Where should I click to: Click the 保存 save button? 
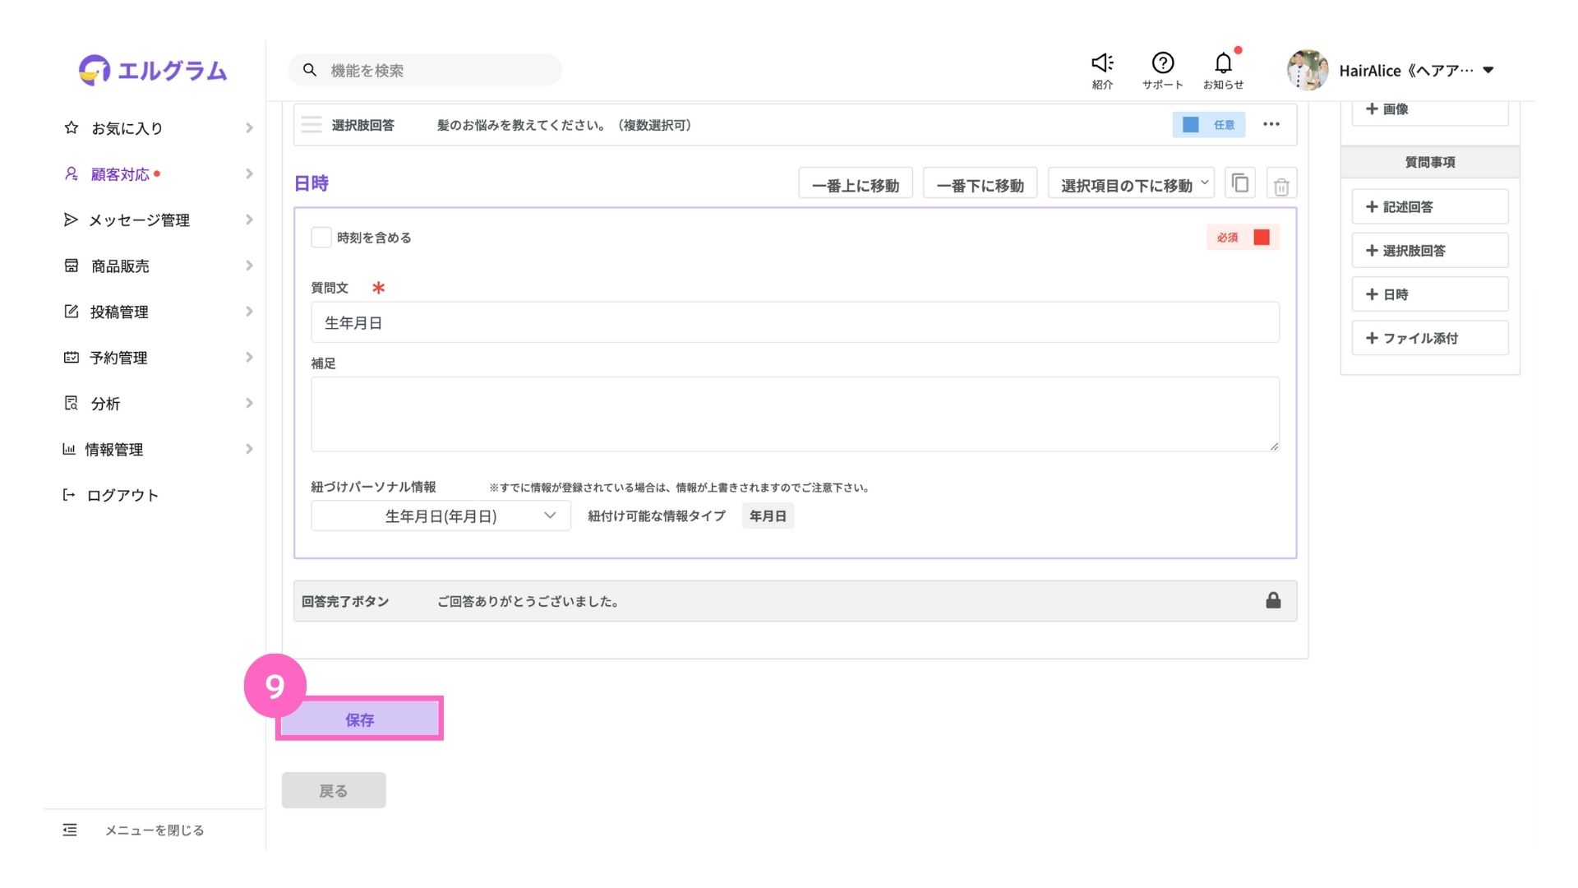pos(359,719)
